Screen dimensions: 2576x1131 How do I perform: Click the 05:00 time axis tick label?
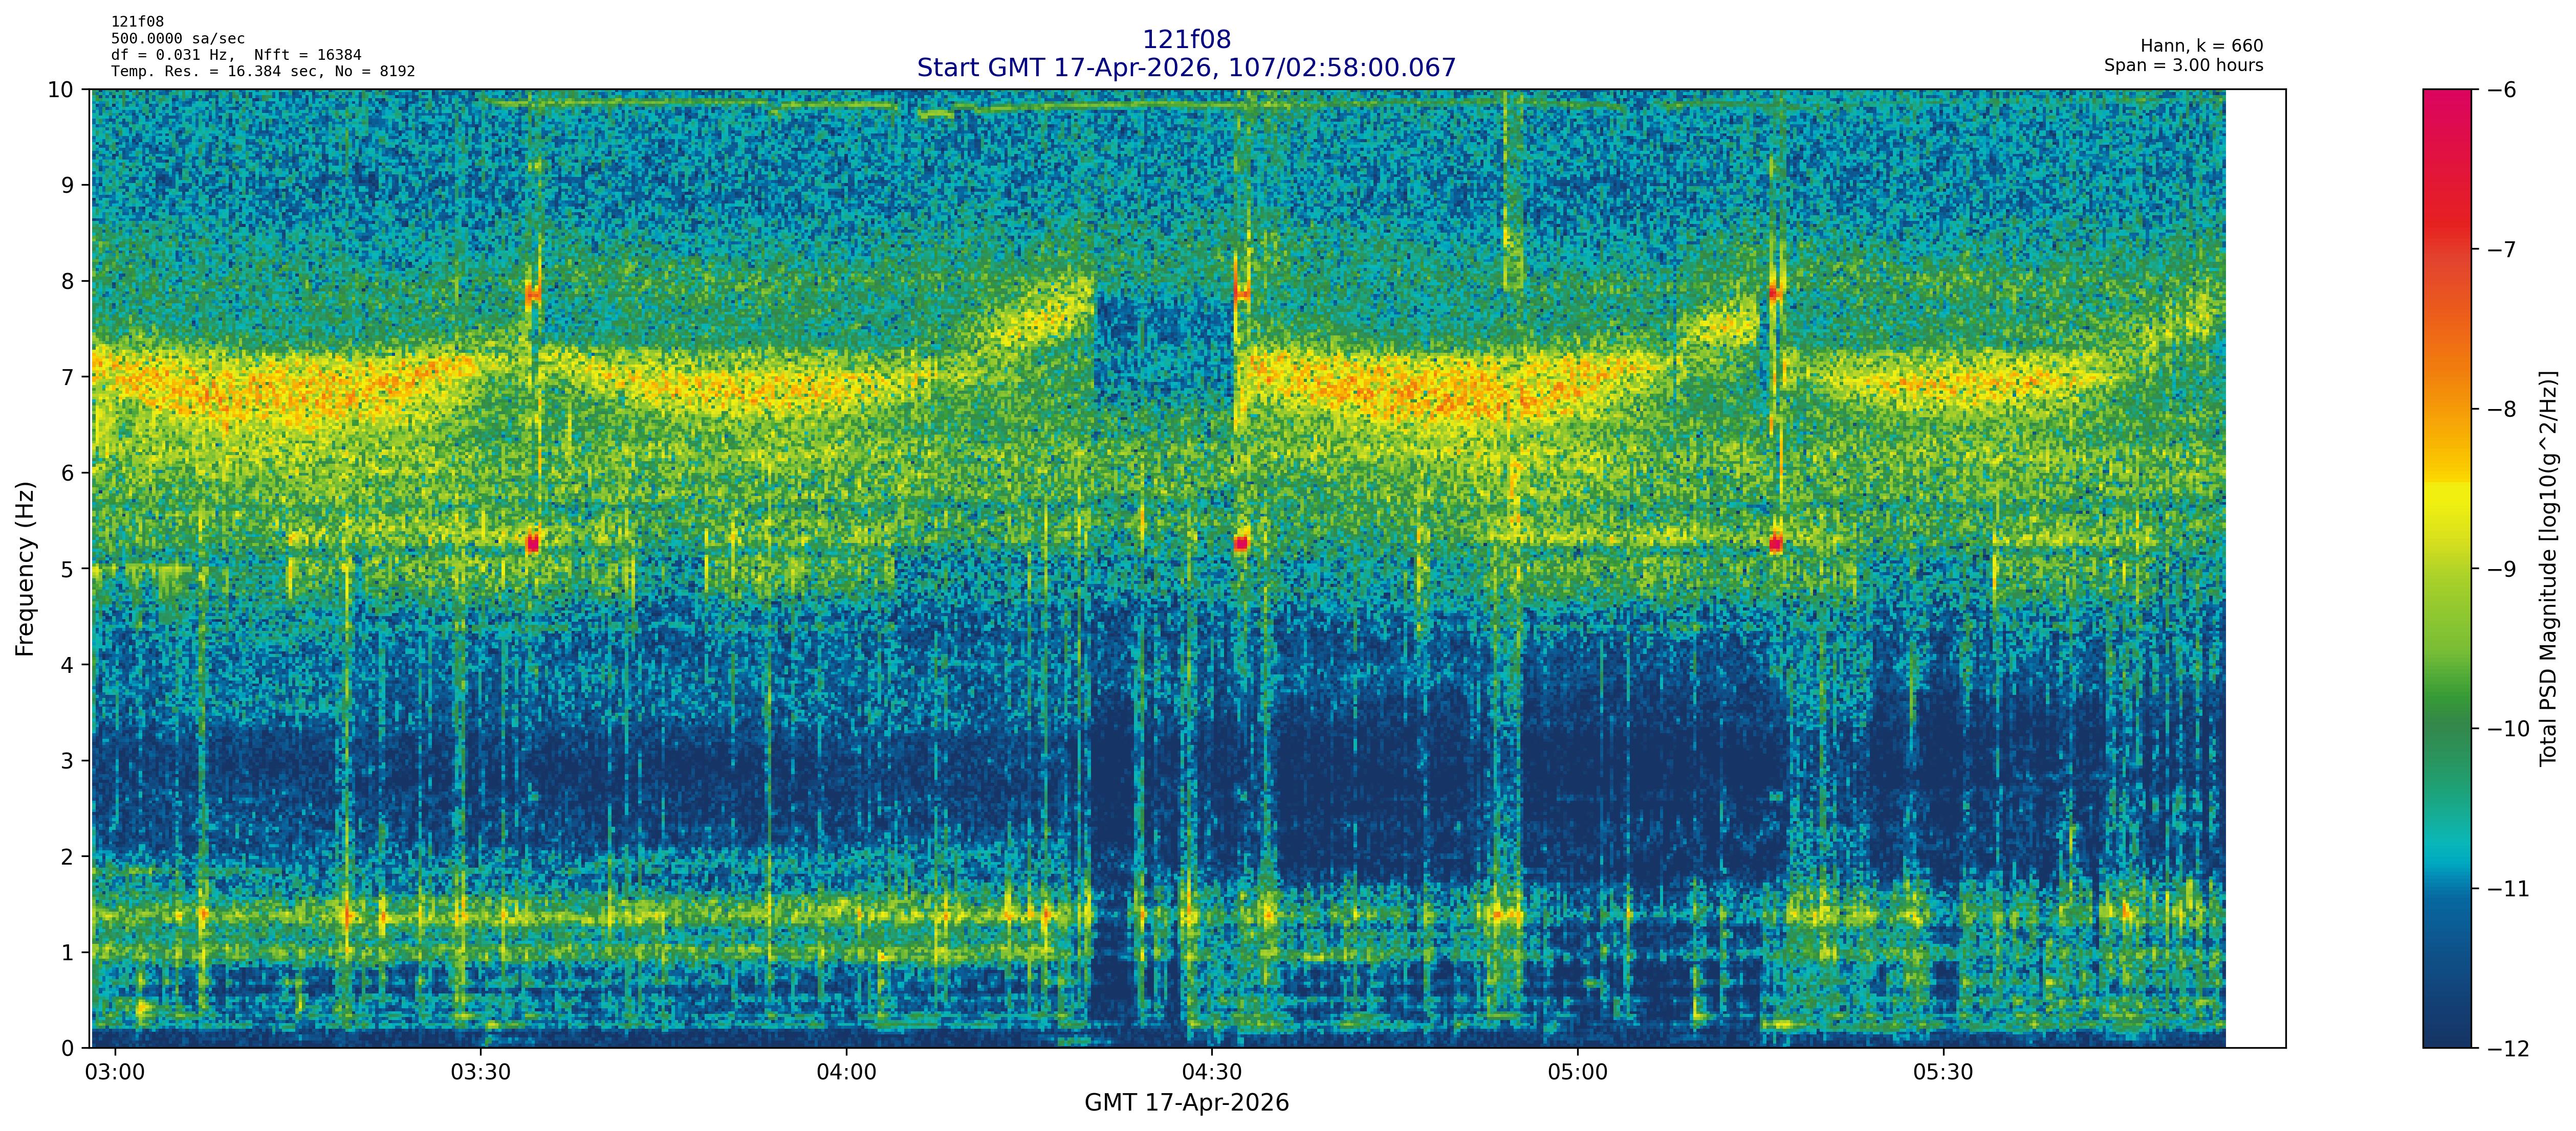pyautogui.click(x=1578, y=1073)
